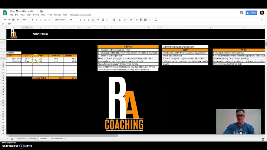Click the merge cells icon
Image resolution: width=267 pixels, height=150 pixels.
pyautogui.click(x=107, y=20)
